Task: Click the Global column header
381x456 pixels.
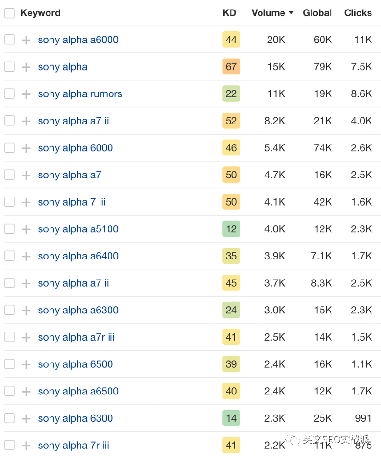Action: point(317,13)
